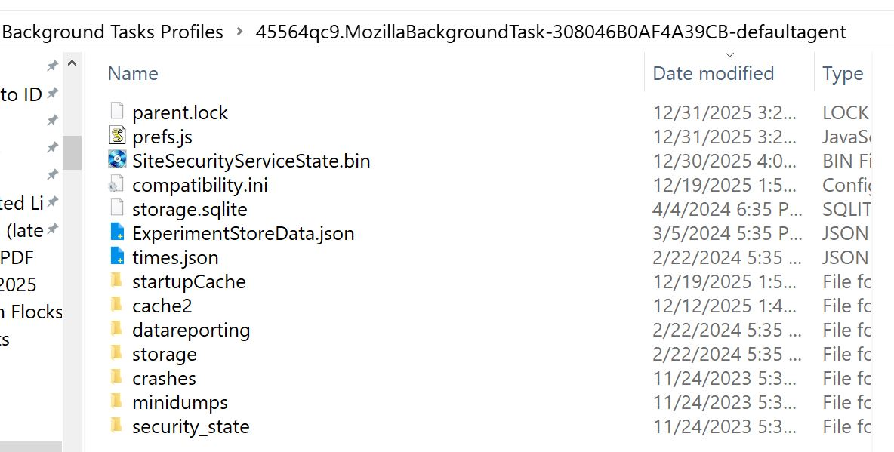The height and width of the screenshot is (452, 894).
Task: Sort by the Date modified column
Action: (x=713, y=73)
